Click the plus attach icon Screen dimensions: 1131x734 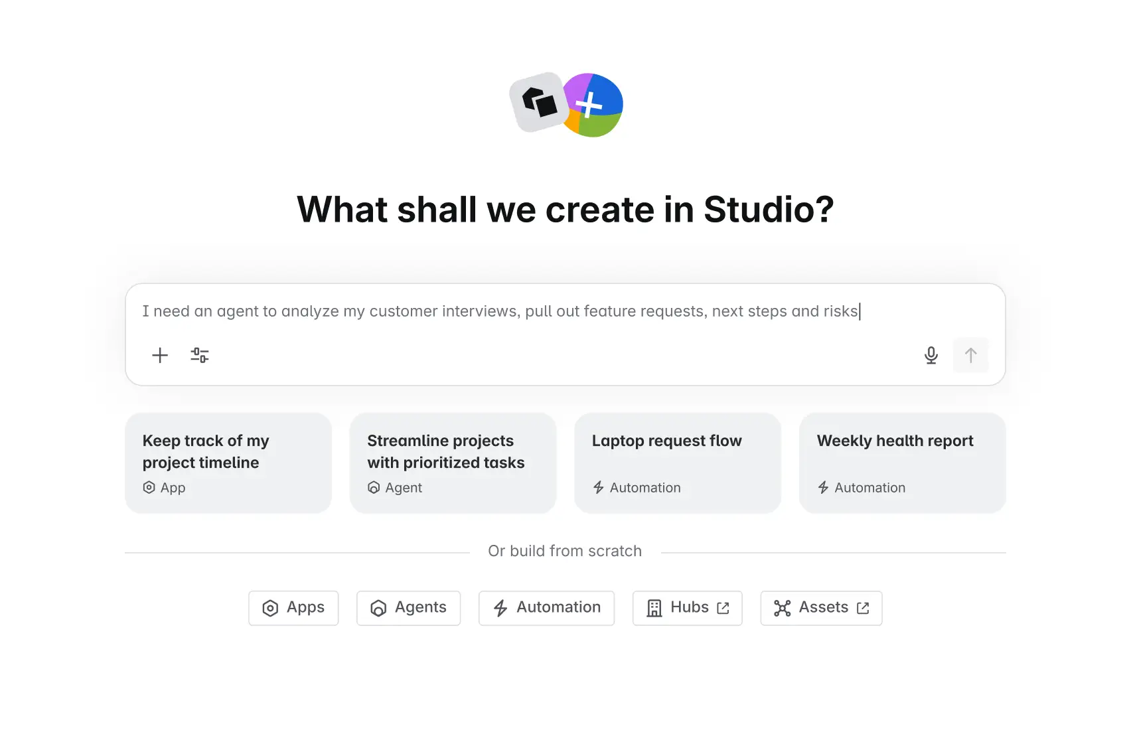(160, 355)
